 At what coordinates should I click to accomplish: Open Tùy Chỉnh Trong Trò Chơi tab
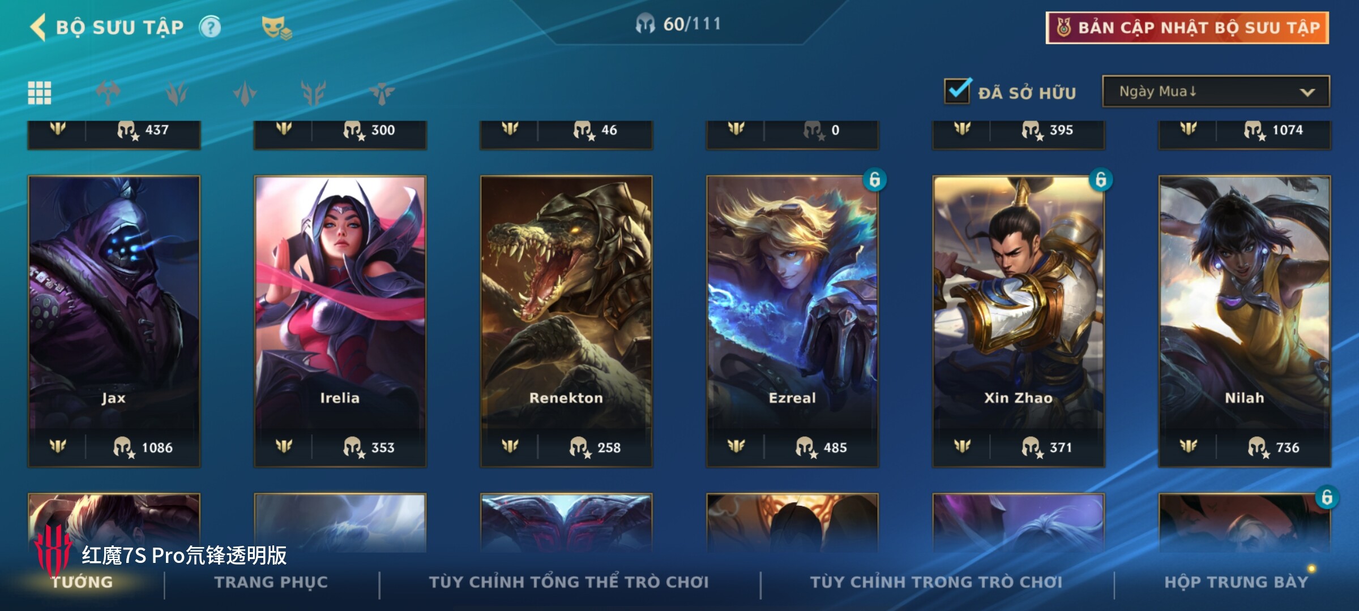[936, 582]
